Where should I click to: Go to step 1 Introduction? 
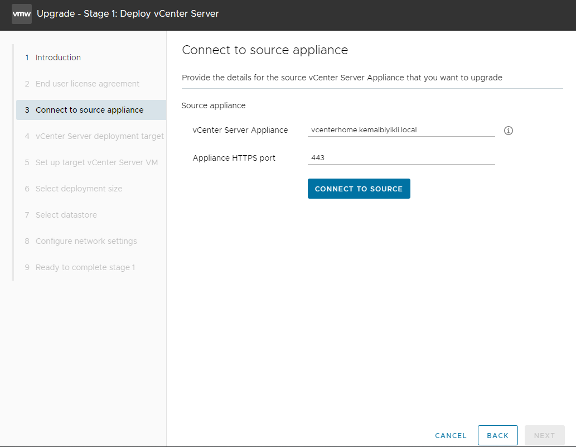point(91,57)
